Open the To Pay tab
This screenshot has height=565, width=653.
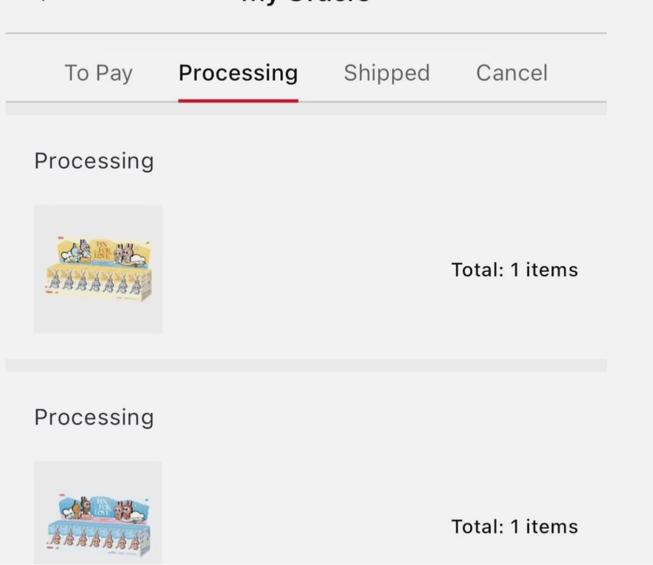(x=98, y=73)
